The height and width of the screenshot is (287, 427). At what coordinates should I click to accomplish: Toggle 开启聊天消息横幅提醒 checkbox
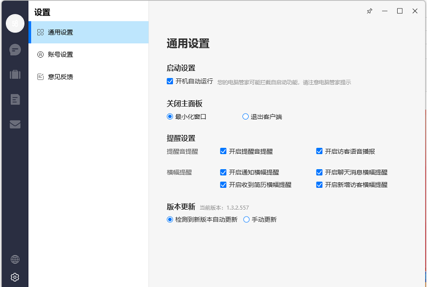320,172
